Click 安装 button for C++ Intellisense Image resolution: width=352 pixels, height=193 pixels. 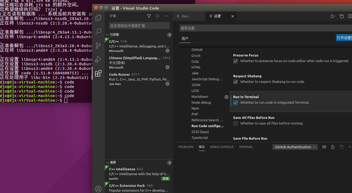point(166,179)
